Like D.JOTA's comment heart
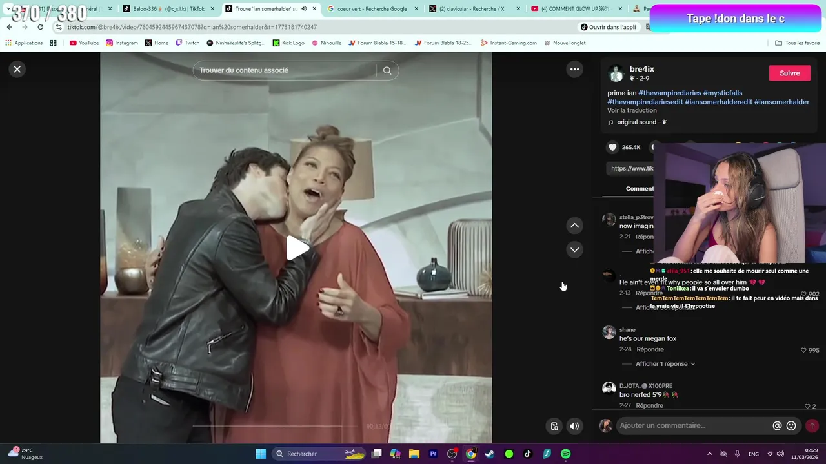826x464 pixels. (807, 406)
